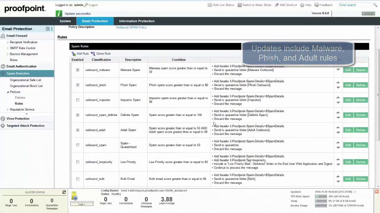Open Virus Protection section via its icon
Screen dimensions: 380x213
(3, 119)
